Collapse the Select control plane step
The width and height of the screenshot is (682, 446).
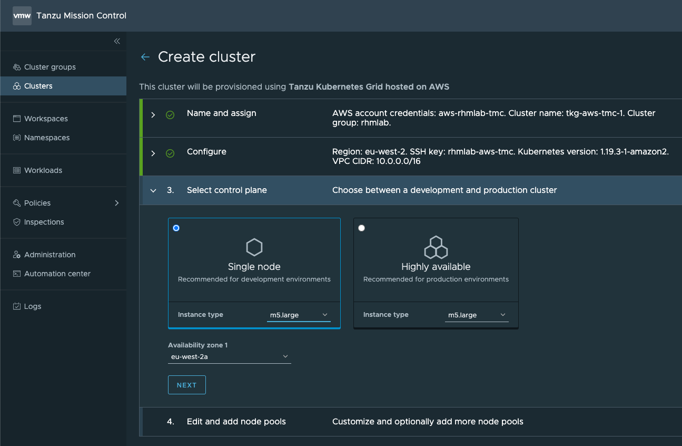(153, 191)
